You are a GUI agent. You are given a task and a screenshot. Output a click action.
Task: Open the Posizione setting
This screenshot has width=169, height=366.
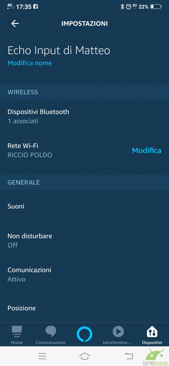pos(22,308)
